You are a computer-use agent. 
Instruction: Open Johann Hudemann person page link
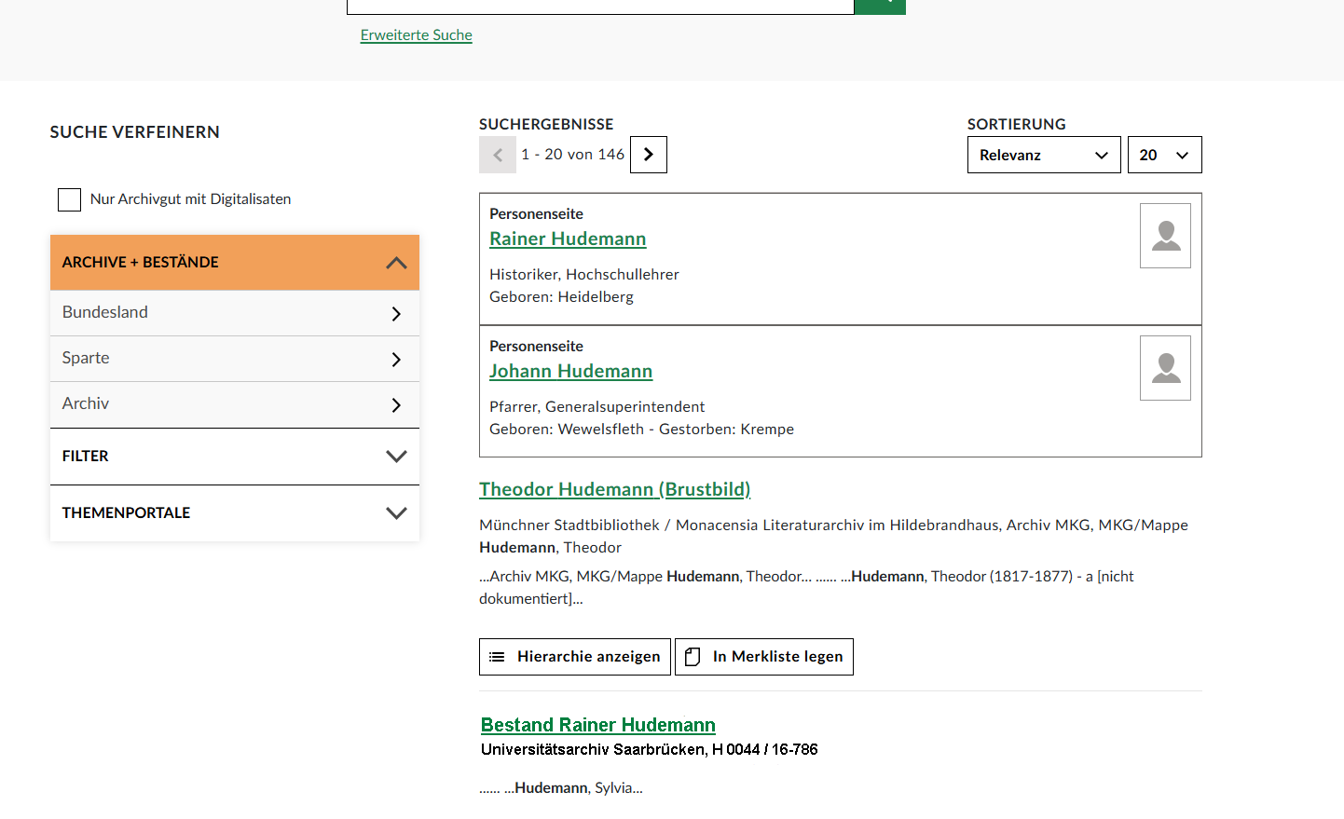(570, 371)
